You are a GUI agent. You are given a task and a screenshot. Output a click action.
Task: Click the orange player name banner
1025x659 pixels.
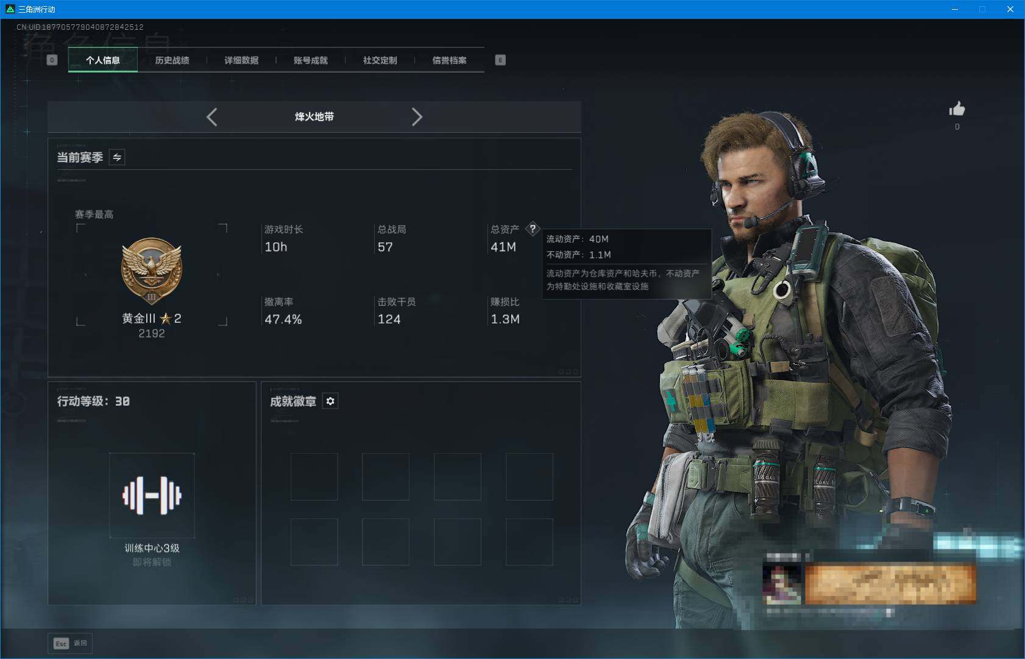point(890,584)
